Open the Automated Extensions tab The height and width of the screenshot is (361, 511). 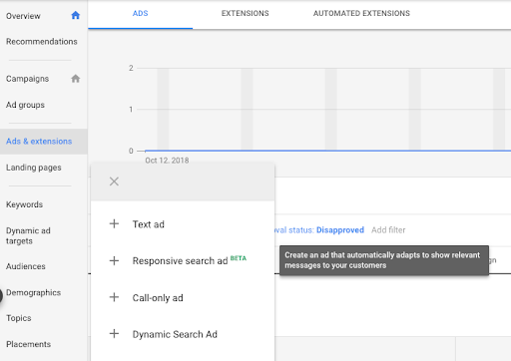[x=361, y=13]
